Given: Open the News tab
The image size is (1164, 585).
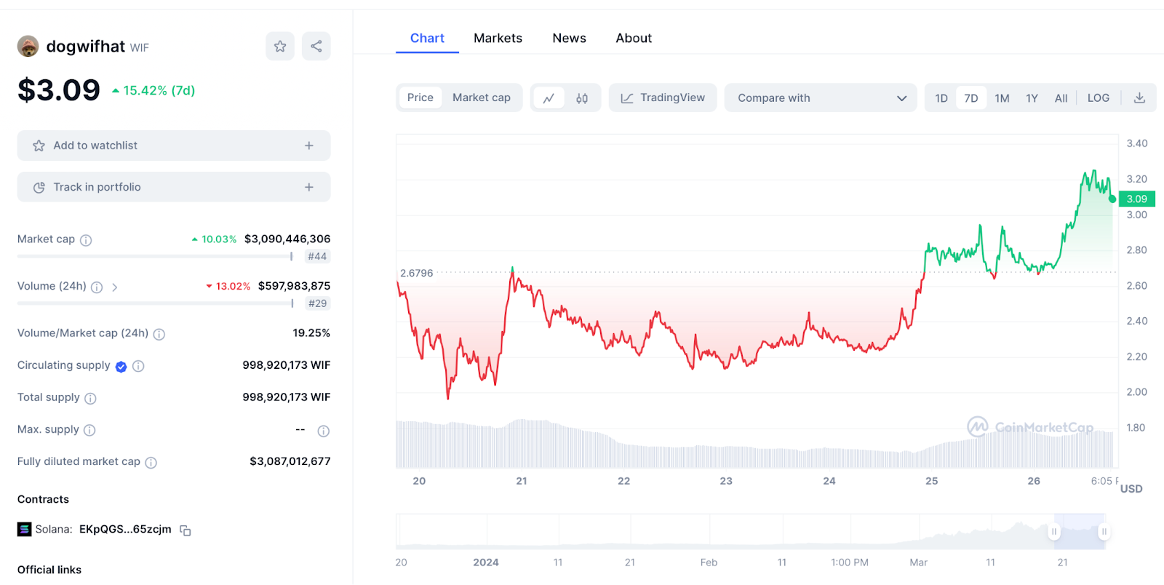Looking at the screenshot, I should point(569,39).
